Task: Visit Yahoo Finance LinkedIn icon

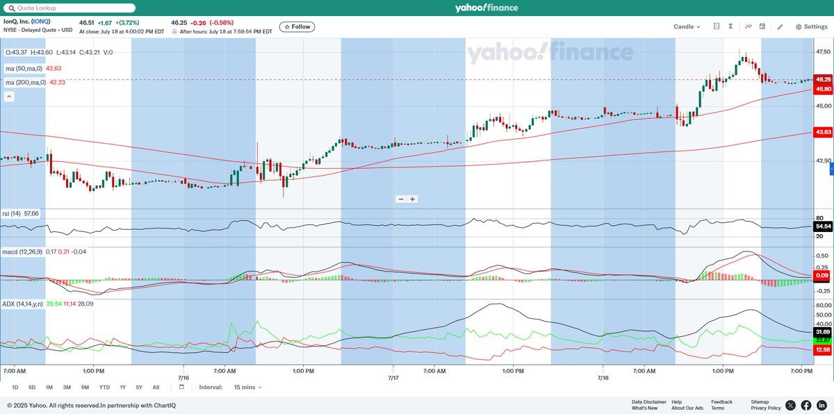Action: coord(821,405)
